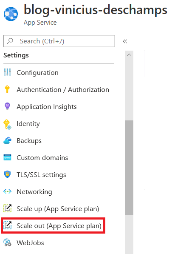Image resolution: width=172 pixels, height=254 pixels.
Task: Click the Settings section header
Action: tap(16, 55)
